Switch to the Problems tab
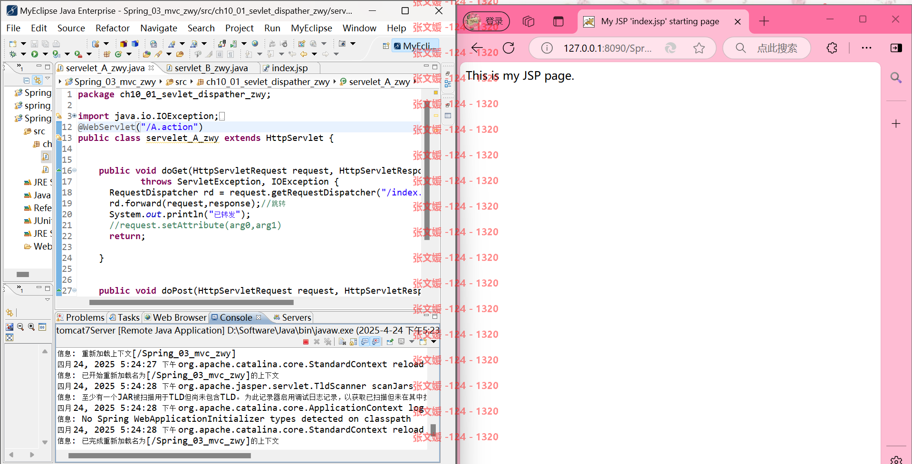Image resolution: width=912 pixels, height=464 pixels. coord(81,317)
